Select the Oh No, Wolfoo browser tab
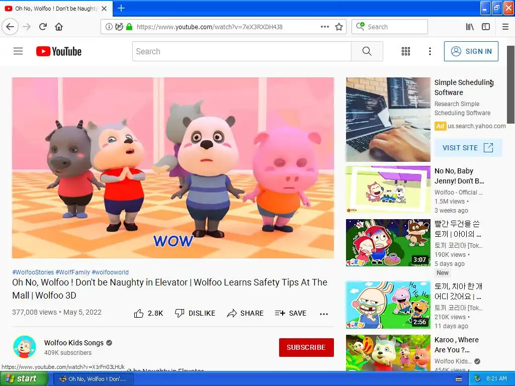 click(56, 9)
